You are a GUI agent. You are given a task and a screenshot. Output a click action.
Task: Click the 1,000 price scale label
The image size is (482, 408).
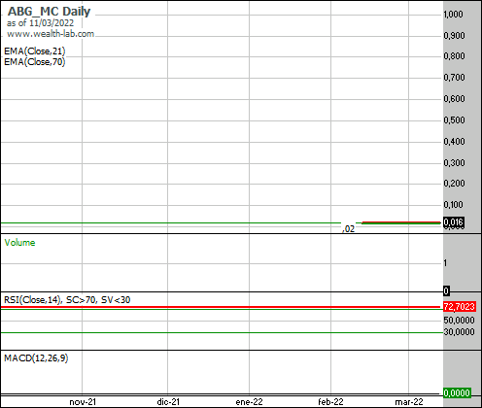click(453, 14)
